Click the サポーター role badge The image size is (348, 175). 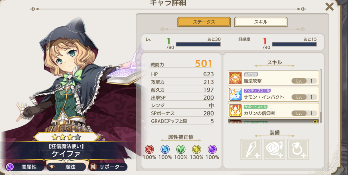click(x=108, y=167)
